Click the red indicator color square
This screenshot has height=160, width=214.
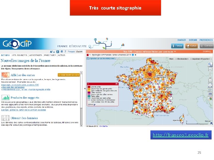pyautogui.click(x=88, y=55)
